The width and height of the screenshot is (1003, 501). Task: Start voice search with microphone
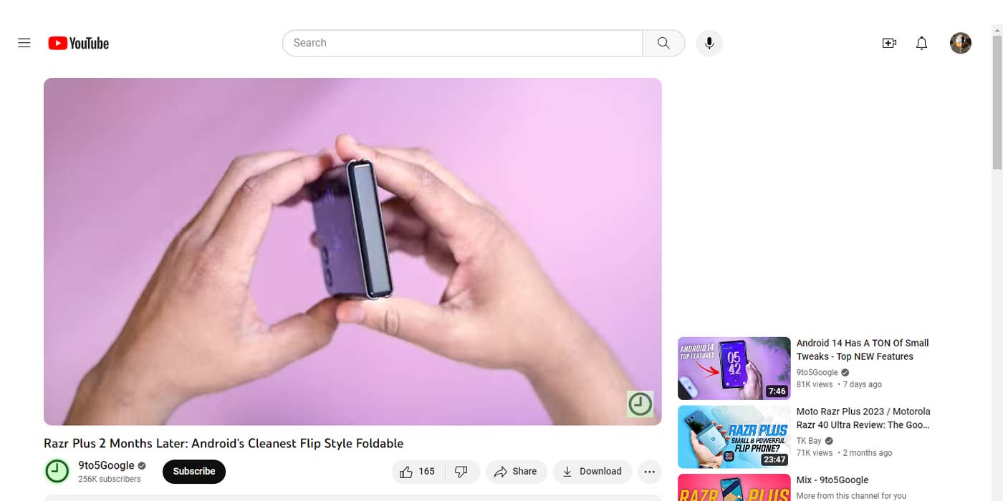click(x=709, y=43)
